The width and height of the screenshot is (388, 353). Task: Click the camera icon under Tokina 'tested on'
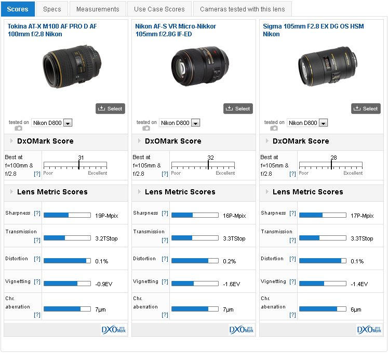pyautogui.click(x=18, y=128)
